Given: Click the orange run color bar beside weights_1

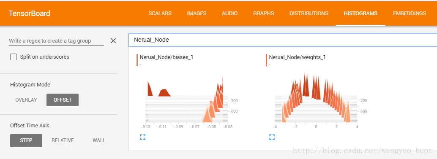Looking at the screenshot, I should point(266,60).
